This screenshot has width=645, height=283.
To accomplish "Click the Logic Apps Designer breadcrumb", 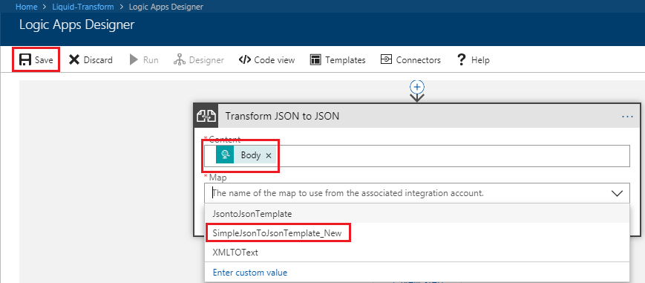I will (166, 7).
